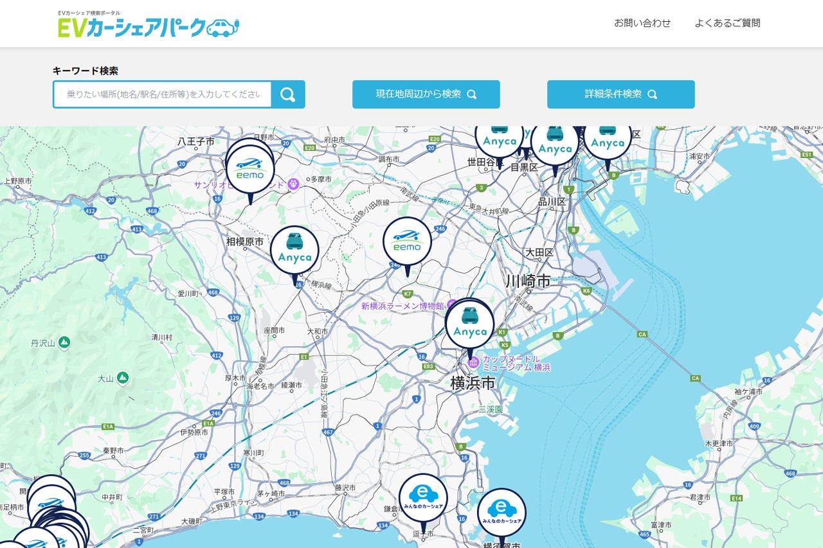Click the 川崎市 city label
823x548 pixels.
(528, 281)
